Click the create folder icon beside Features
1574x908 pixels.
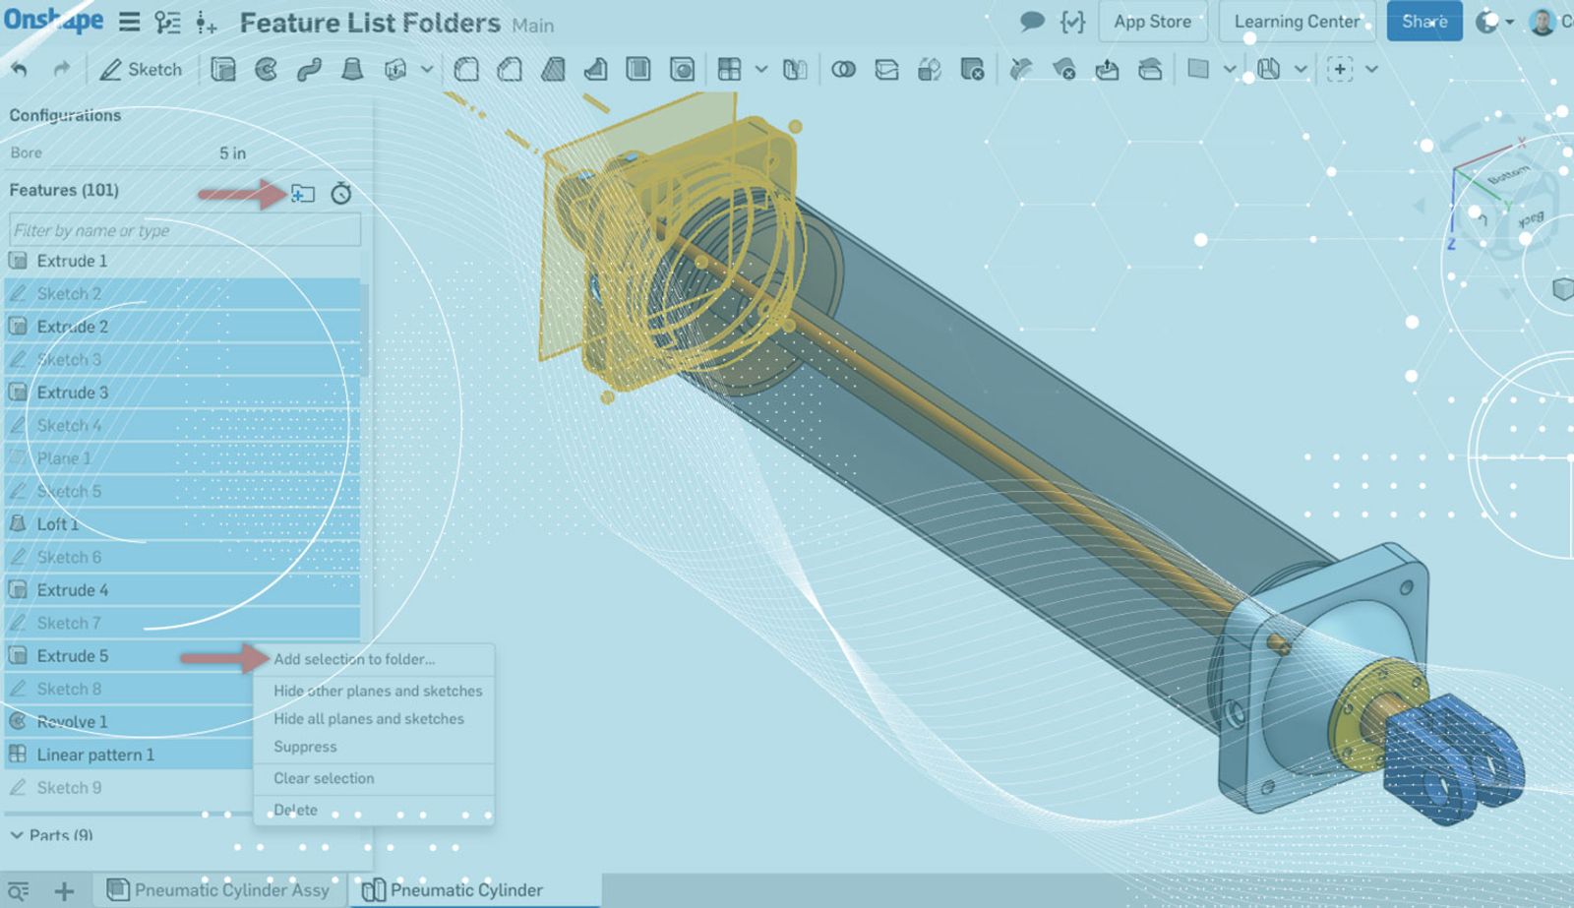pos(303,193)
